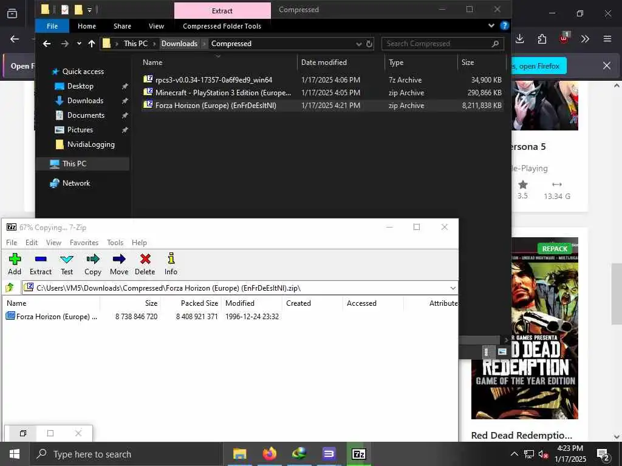Click This PC in the Explorer breadcrumb
The image size is (622, 466).
click(135, 44)
